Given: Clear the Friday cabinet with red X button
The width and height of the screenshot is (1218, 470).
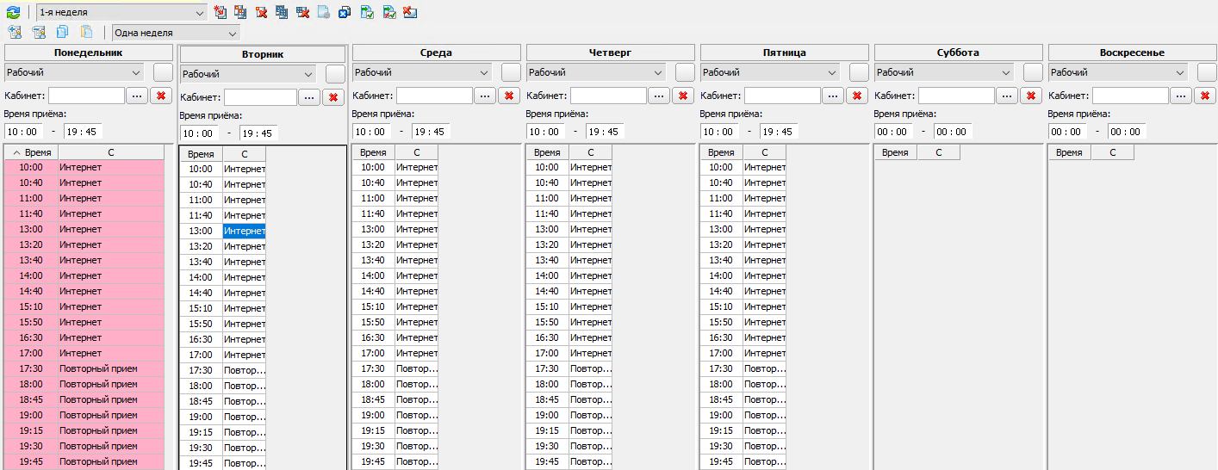Looking at the screenshot, I should point(855,96).
